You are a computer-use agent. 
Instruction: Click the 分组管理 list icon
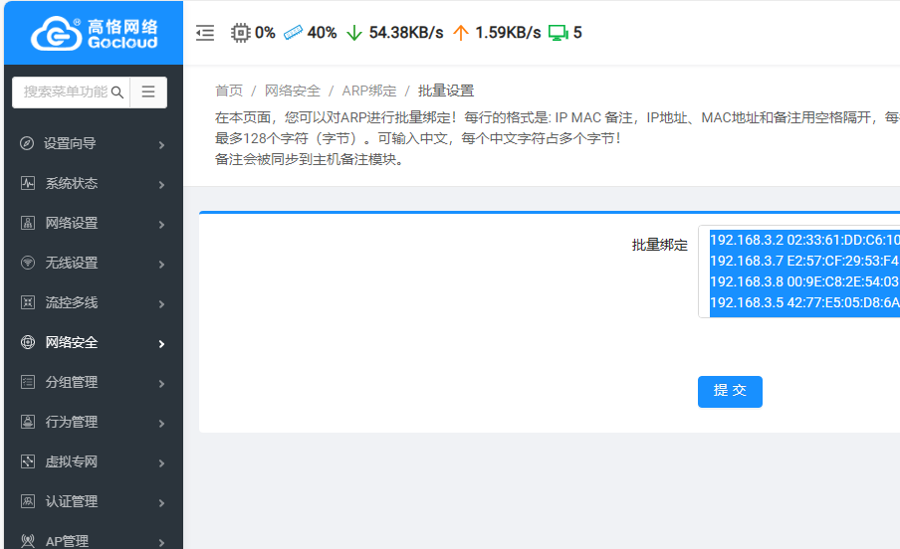[x=28, y=382]
